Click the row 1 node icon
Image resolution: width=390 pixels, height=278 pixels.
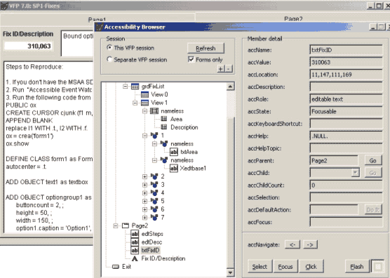click(x=154, y=136)
